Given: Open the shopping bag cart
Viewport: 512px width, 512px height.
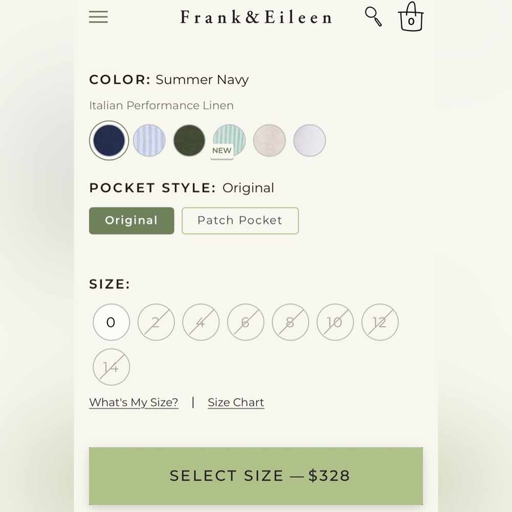Looking at the screenshot, I should [411, 17].
